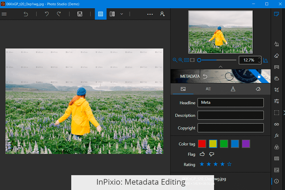Select the Eraser tool
The image size is (285, 190).
tap(277, 56)
